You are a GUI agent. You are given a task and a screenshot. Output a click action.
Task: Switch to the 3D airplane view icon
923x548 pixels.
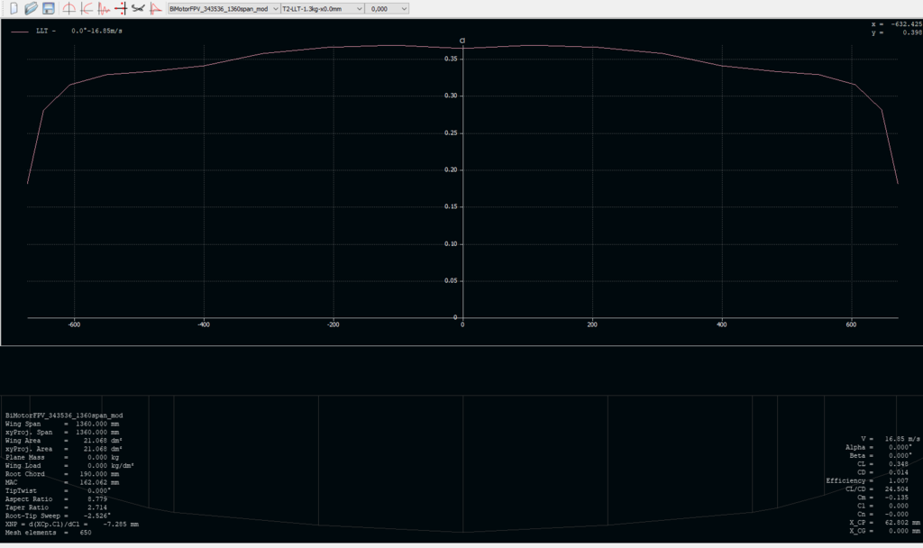coord(137,8)
